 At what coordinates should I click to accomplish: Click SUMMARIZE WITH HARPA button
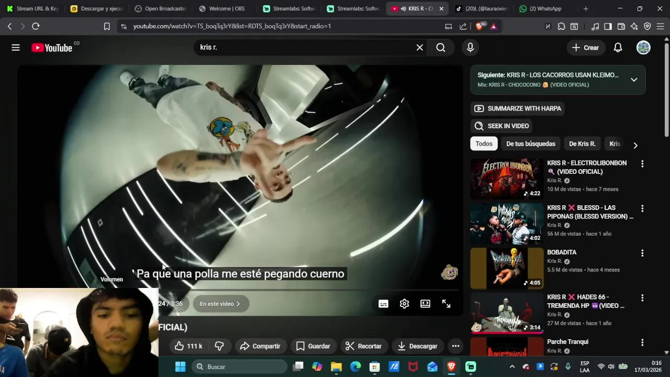point(518,108)
